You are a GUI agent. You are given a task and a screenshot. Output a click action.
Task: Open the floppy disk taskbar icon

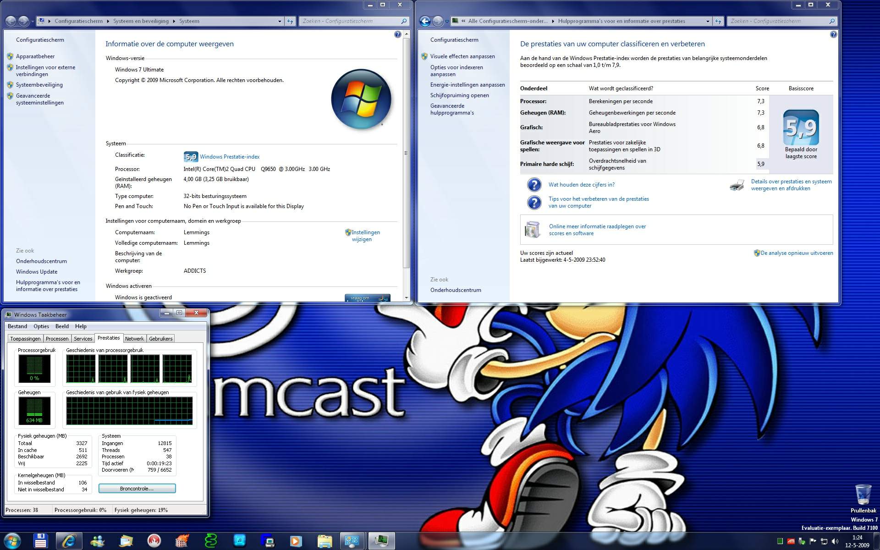tap(41, 541)
